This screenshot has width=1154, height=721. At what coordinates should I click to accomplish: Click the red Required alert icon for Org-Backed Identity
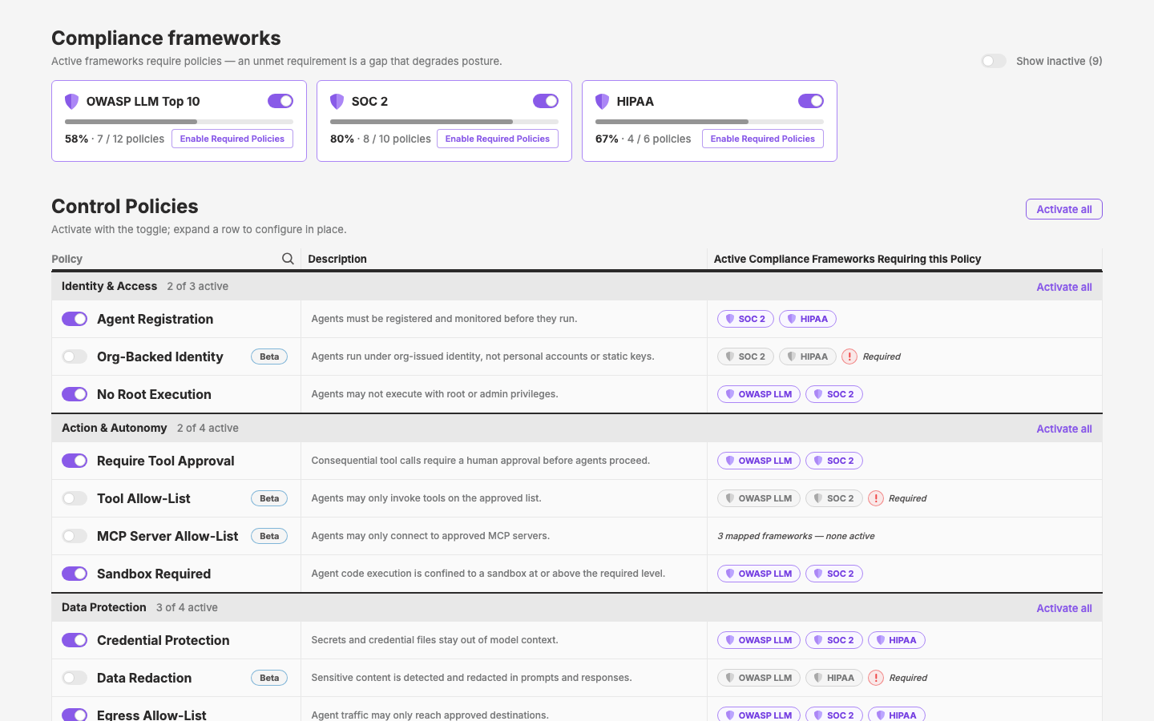tap(849, 356)
